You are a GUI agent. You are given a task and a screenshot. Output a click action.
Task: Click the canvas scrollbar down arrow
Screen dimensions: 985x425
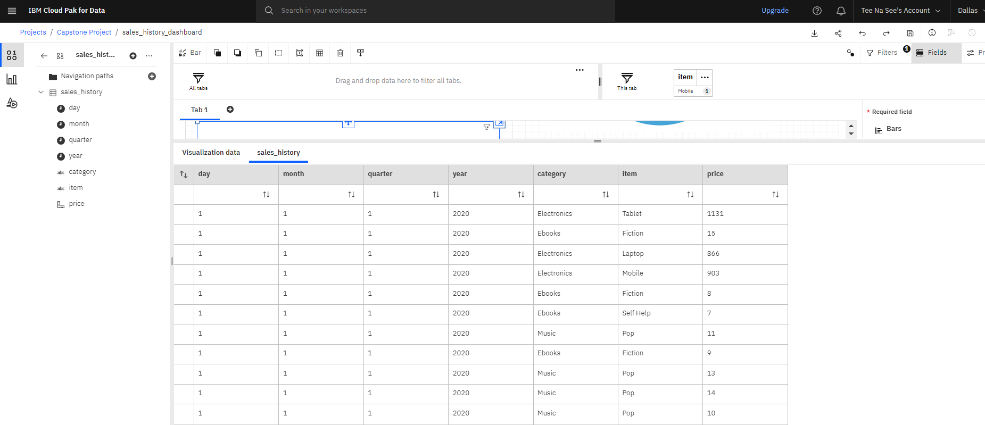pos(851,134)
